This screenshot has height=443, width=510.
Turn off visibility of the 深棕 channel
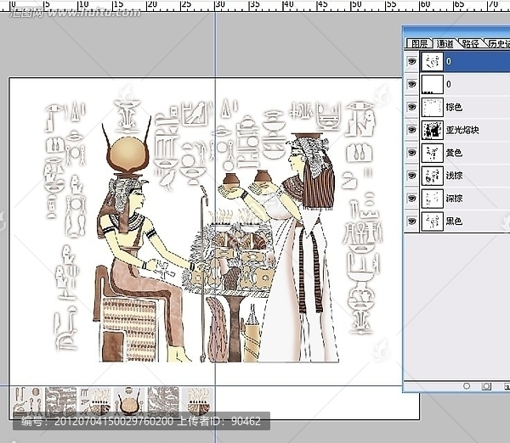(x=411, y=198)
